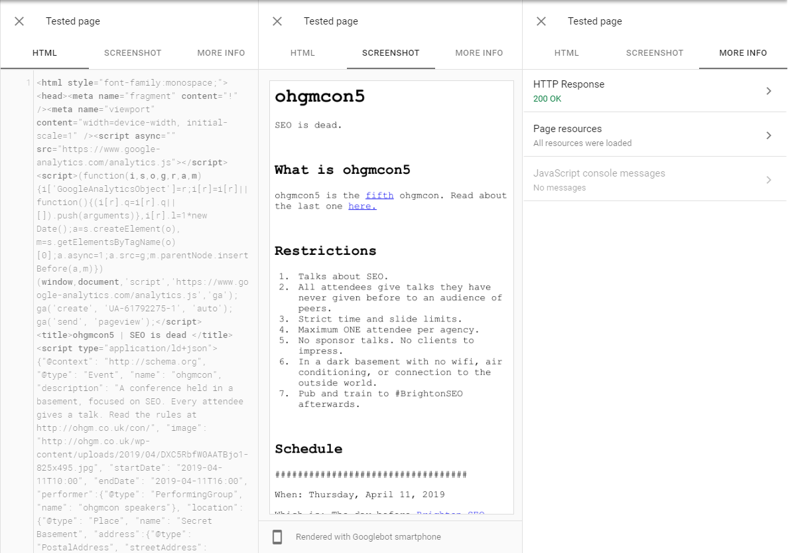Open the MORE INFO tab in the middle panel

479,53
